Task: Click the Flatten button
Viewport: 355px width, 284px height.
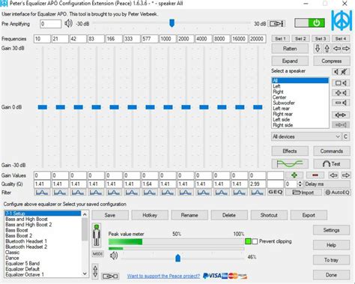Action: [x=290, y=49]
